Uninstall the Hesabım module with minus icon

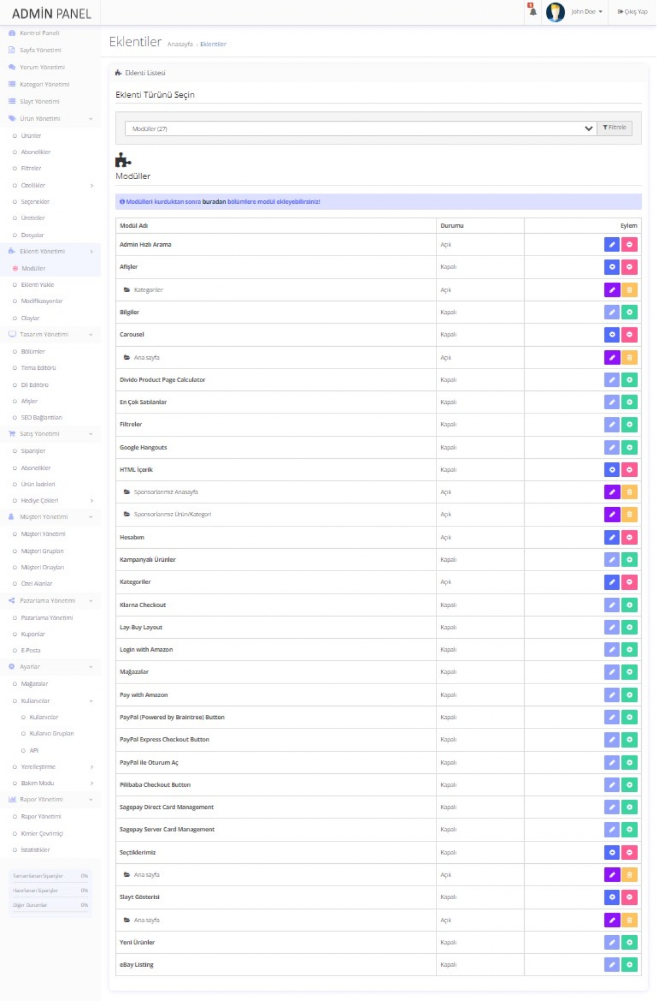[x=629, y=537]
